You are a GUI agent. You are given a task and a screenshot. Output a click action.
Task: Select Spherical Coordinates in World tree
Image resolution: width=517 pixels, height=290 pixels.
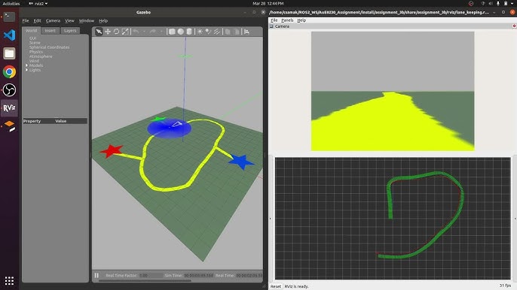[x=49, y=47]
